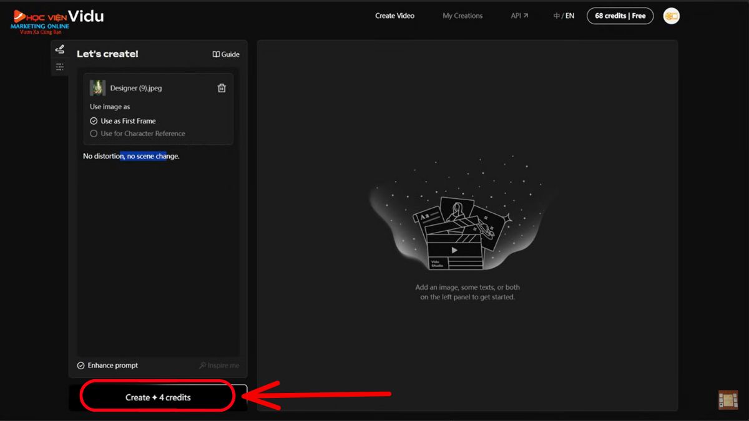Open the 68 credits | Free plan details
Screen dimensions: 749x421
coord(620,16)
